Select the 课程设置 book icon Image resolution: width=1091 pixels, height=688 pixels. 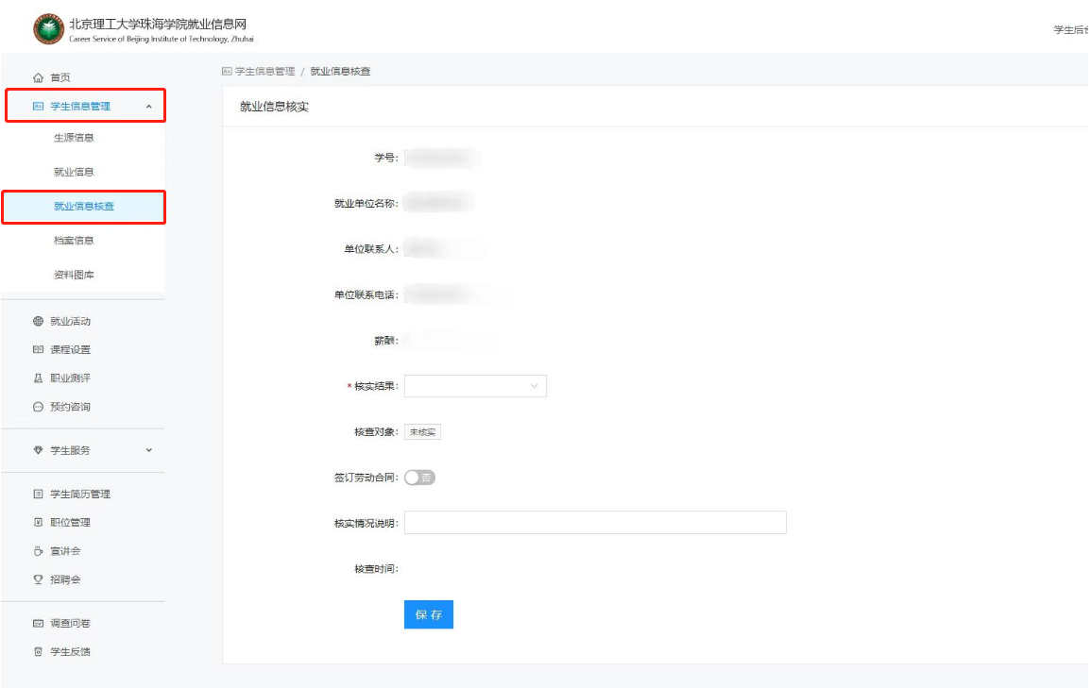[35, 349]
